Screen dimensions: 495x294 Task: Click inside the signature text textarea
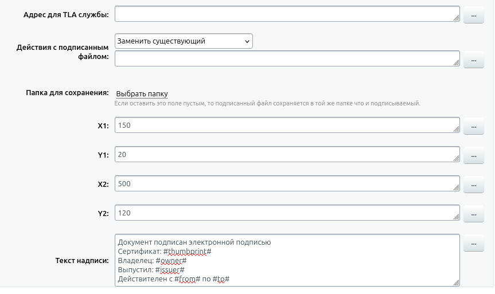tap(287, 260)
